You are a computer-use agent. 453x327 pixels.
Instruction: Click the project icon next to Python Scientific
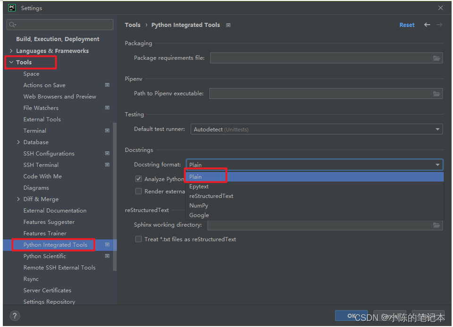(107, 256)
